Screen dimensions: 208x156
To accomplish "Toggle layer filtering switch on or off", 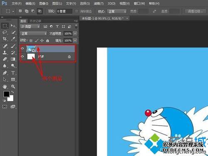I will tap(76, 26).
